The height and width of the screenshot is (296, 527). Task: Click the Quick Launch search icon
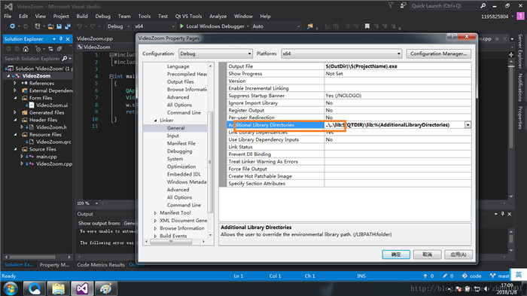[x=483, y=6]
